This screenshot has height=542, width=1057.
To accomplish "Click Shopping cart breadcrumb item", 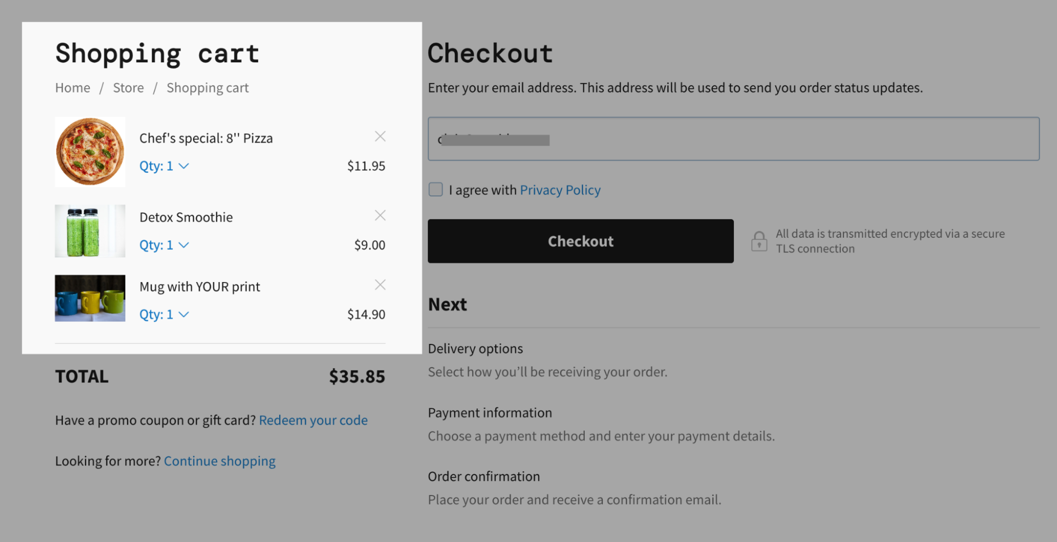I will pos(207,88).
